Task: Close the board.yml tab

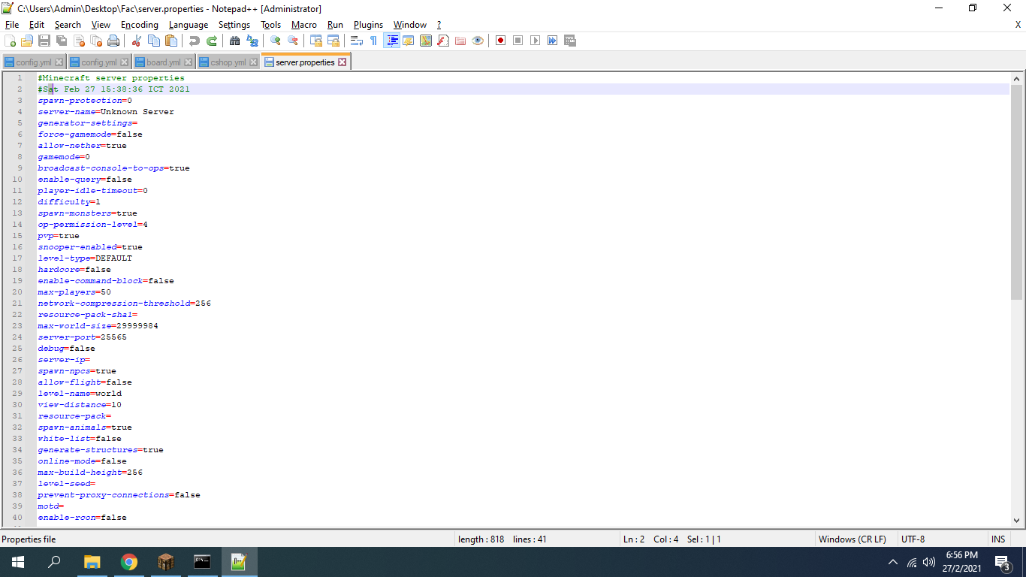Action: (188, 62)
